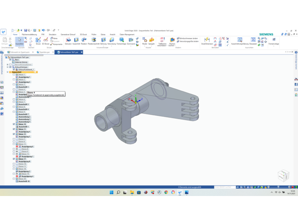This screenshot has width=298, height=224.
Task: Activate the Auswählen select tool
Action: click(x=19, y=41)
